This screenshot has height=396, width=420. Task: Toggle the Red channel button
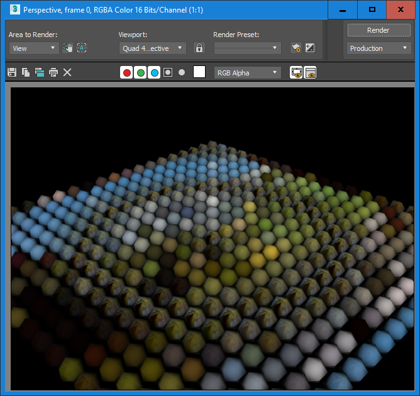tap(127, 72)
